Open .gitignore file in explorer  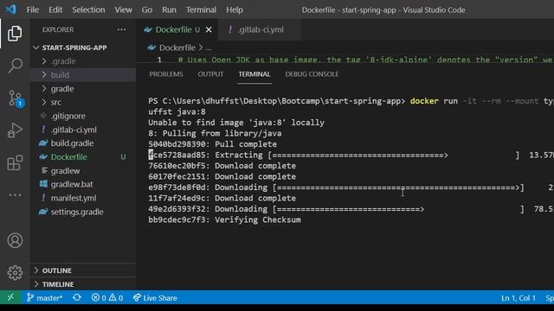point(83,116)
